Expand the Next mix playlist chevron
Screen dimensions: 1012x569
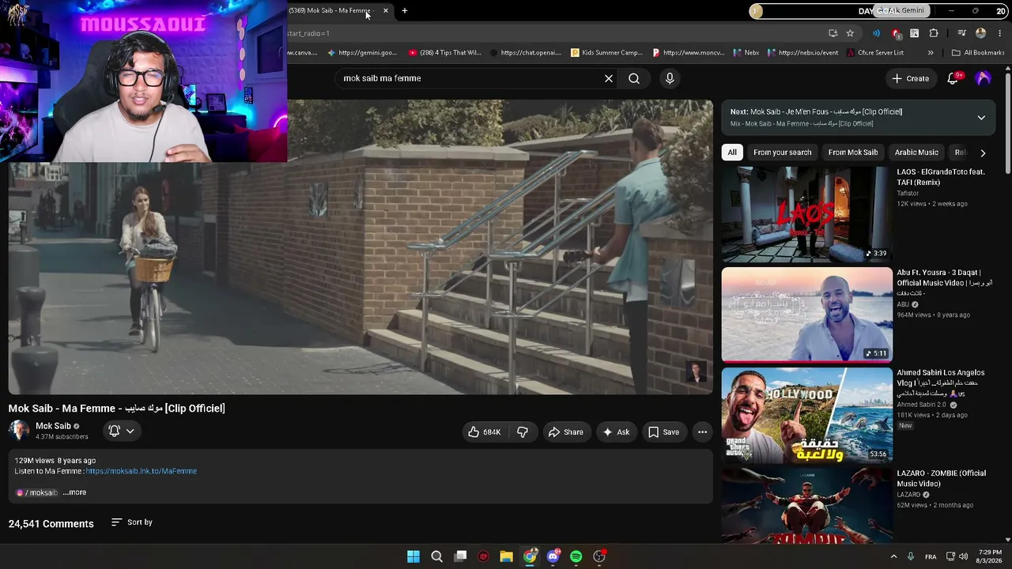pos(981,118)
